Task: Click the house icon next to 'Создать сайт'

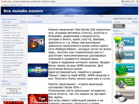Action: 123,1
